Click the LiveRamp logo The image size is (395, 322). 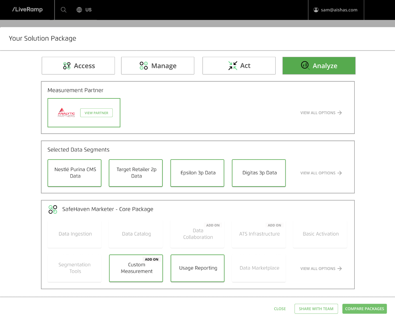click(27, 9)
